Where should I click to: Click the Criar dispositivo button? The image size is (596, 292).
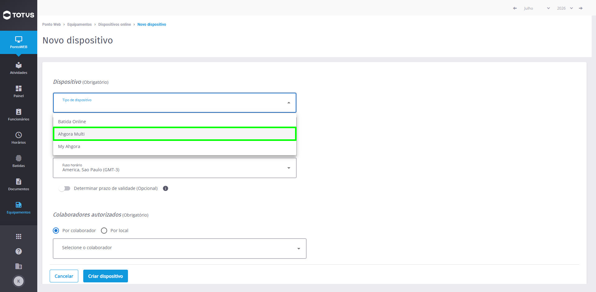point(106,276)
